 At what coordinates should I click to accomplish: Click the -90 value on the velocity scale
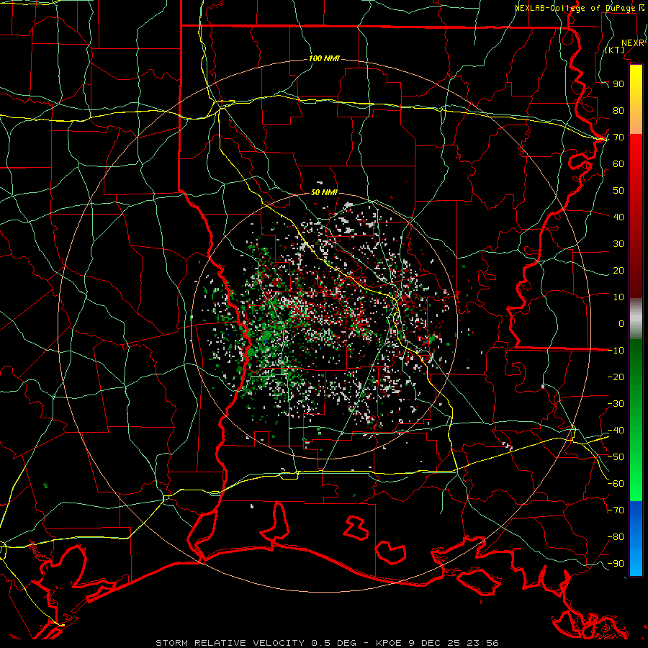[616, 564]
